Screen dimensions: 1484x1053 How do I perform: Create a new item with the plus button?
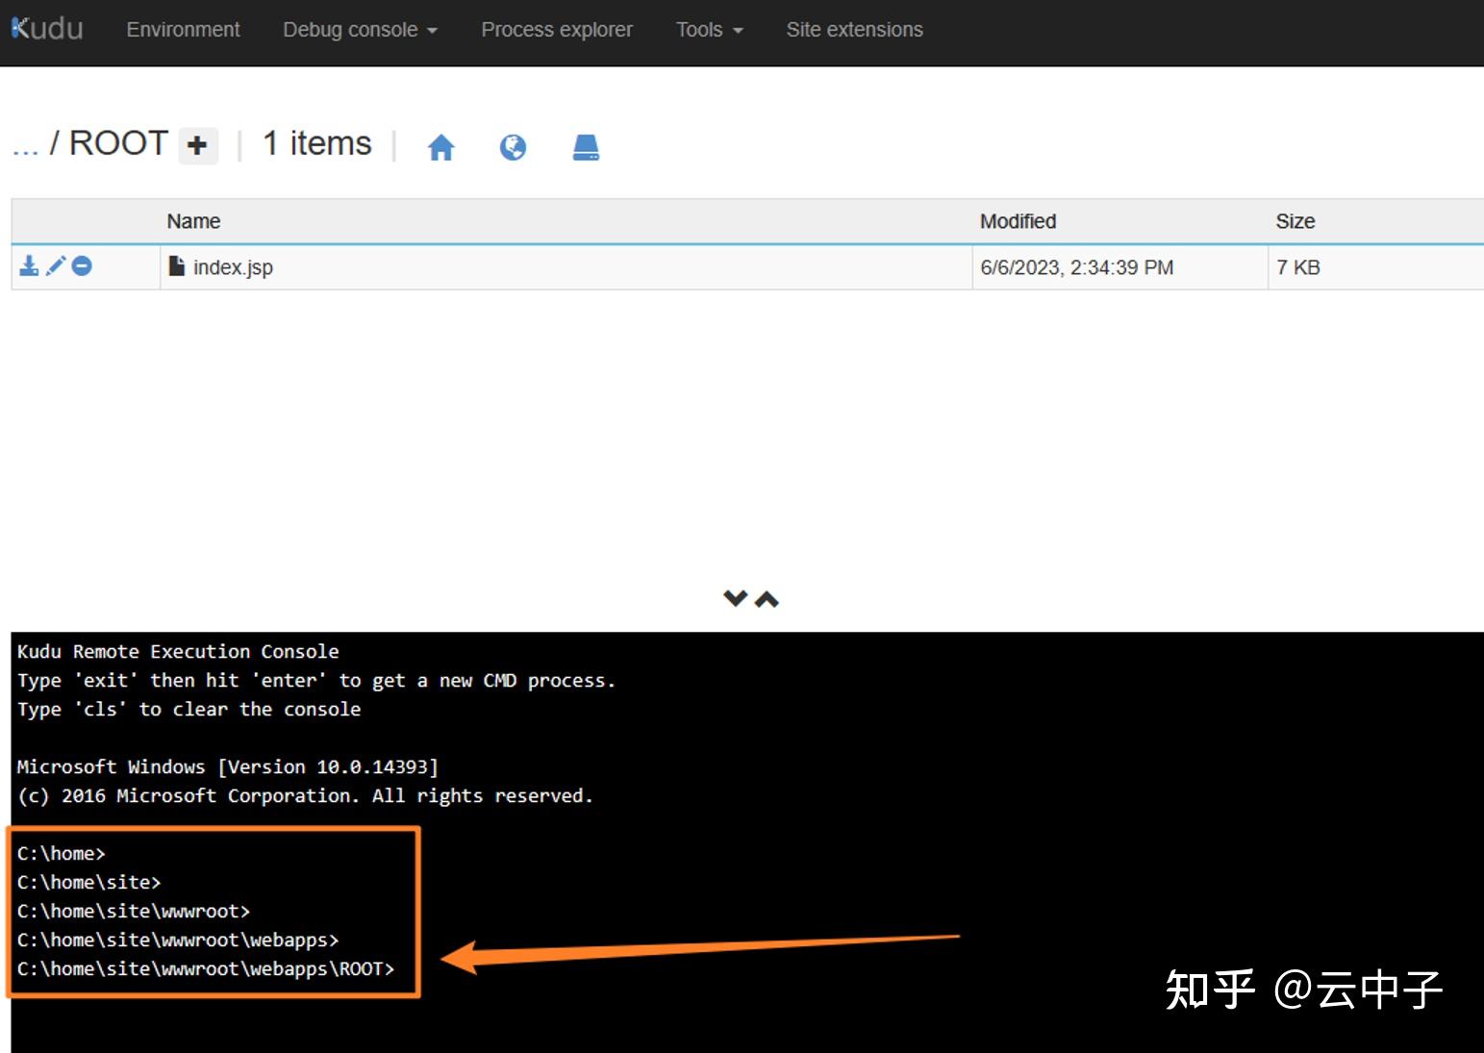(198, 146)
